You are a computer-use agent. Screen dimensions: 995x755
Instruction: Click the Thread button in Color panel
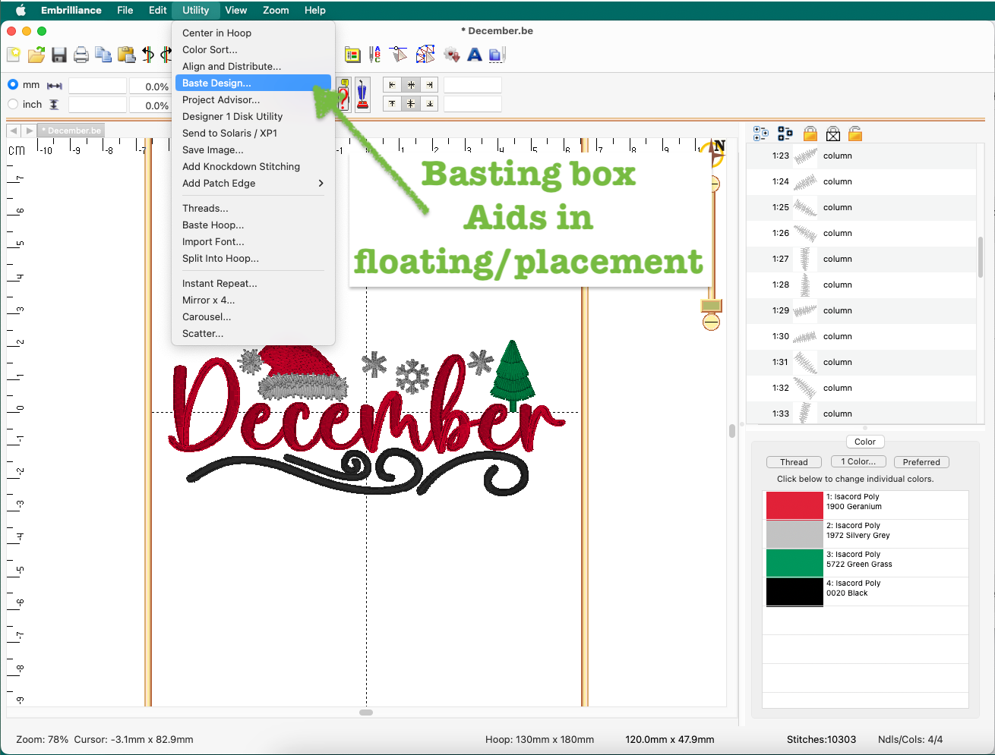[794, 462]
